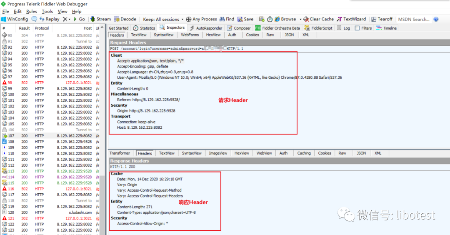
Task: Select response Caching tab
Action: pos(304,153)
